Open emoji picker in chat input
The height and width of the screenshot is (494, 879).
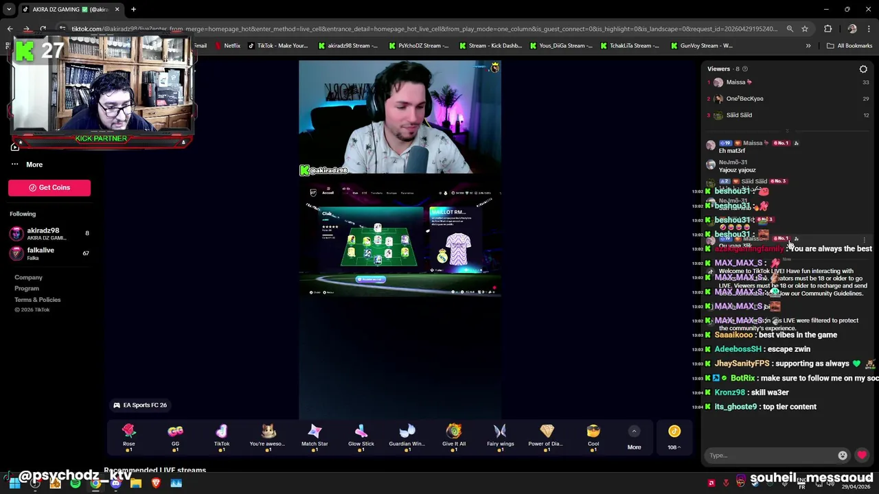pos(843,456)
